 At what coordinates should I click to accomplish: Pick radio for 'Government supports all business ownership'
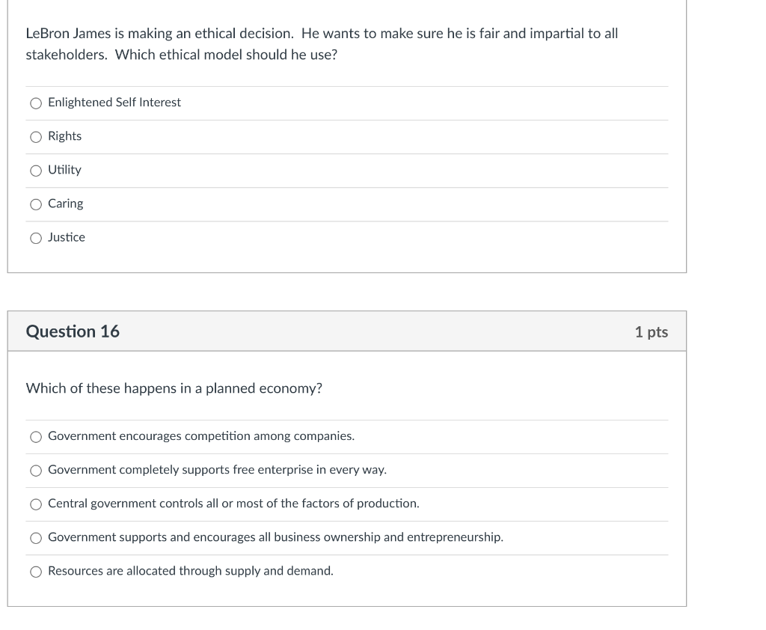pos(36,538)
